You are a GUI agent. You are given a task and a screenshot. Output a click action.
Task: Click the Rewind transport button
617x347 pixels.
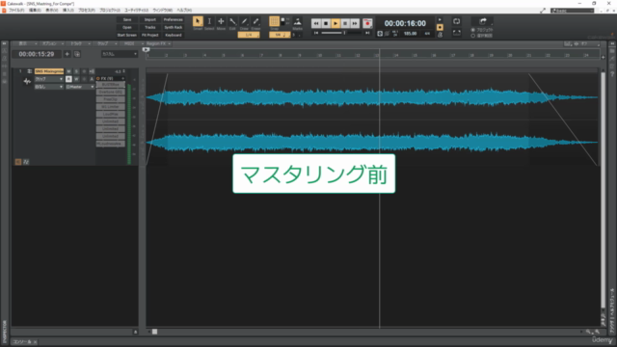pos(316,23)
